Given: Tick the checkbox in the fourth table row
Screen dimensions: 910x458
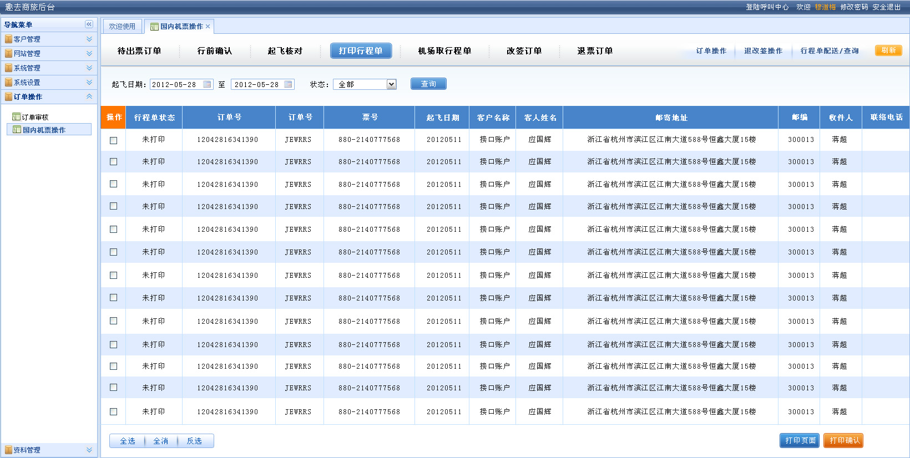Looking at the screenshot, I should tap(114, 206).
